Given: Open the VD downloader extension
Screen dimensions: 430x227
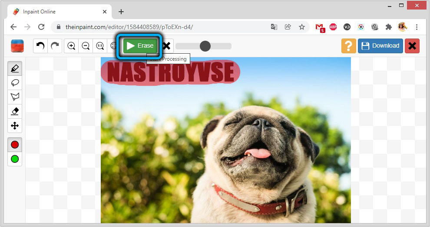Looking at the screenshot, I should pos(347,27).
